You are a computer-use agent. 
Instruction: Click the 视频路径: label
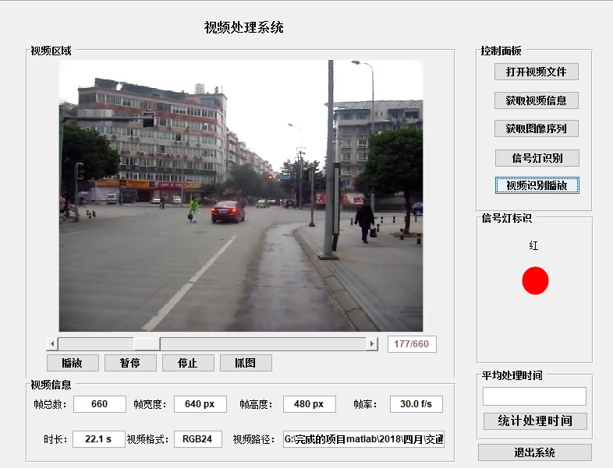254,439
